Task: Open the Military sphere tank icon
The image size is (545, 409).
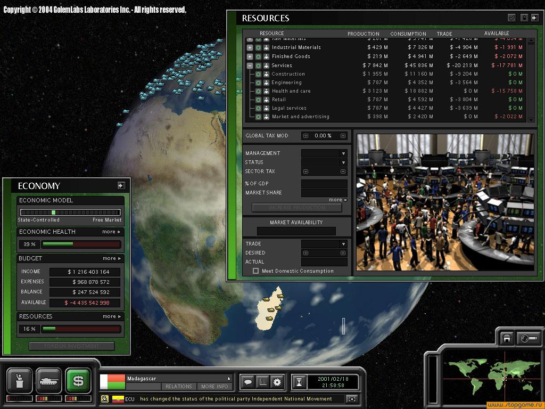Action: click(49, 381)
